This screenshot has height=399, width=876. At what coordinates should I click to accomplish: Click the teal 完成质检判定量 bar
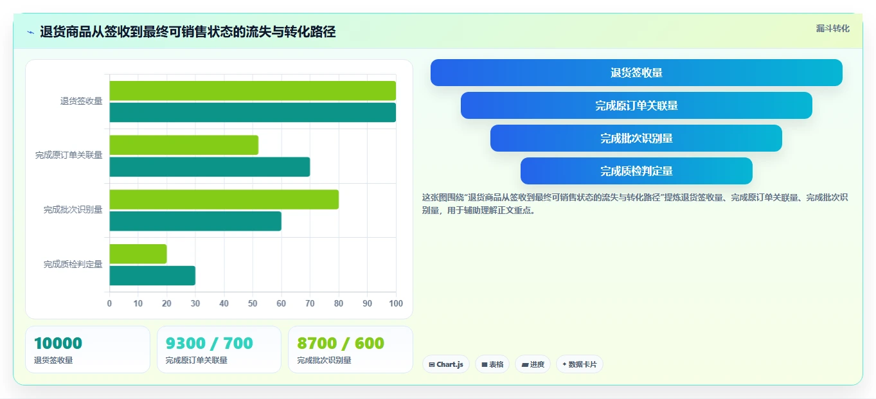[x=152, y=276]
